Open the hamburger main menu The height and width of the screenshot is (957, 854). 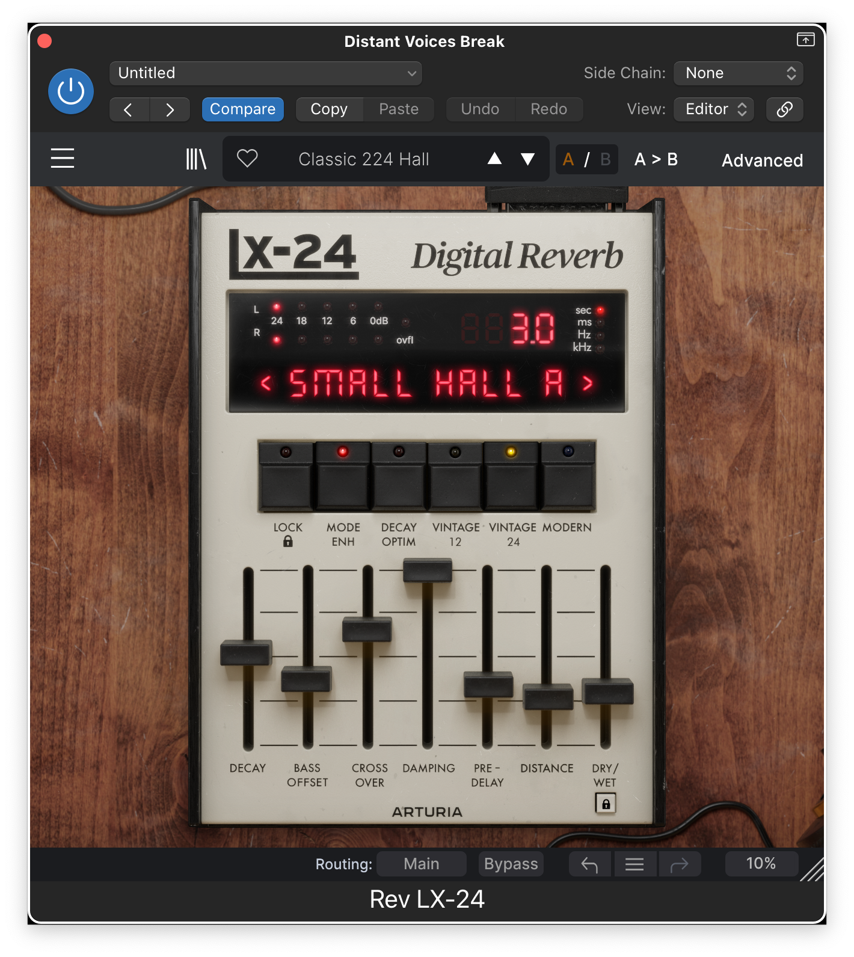63,159
